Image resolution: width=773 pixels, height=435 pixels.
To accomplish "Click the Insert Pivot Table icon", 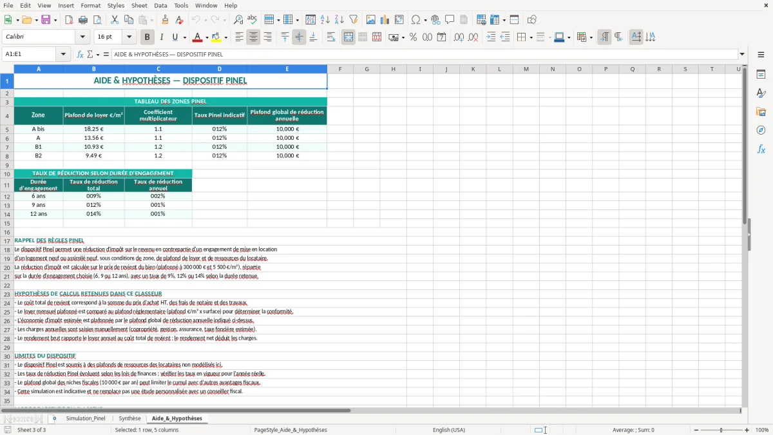I will [x=399, y=20].
